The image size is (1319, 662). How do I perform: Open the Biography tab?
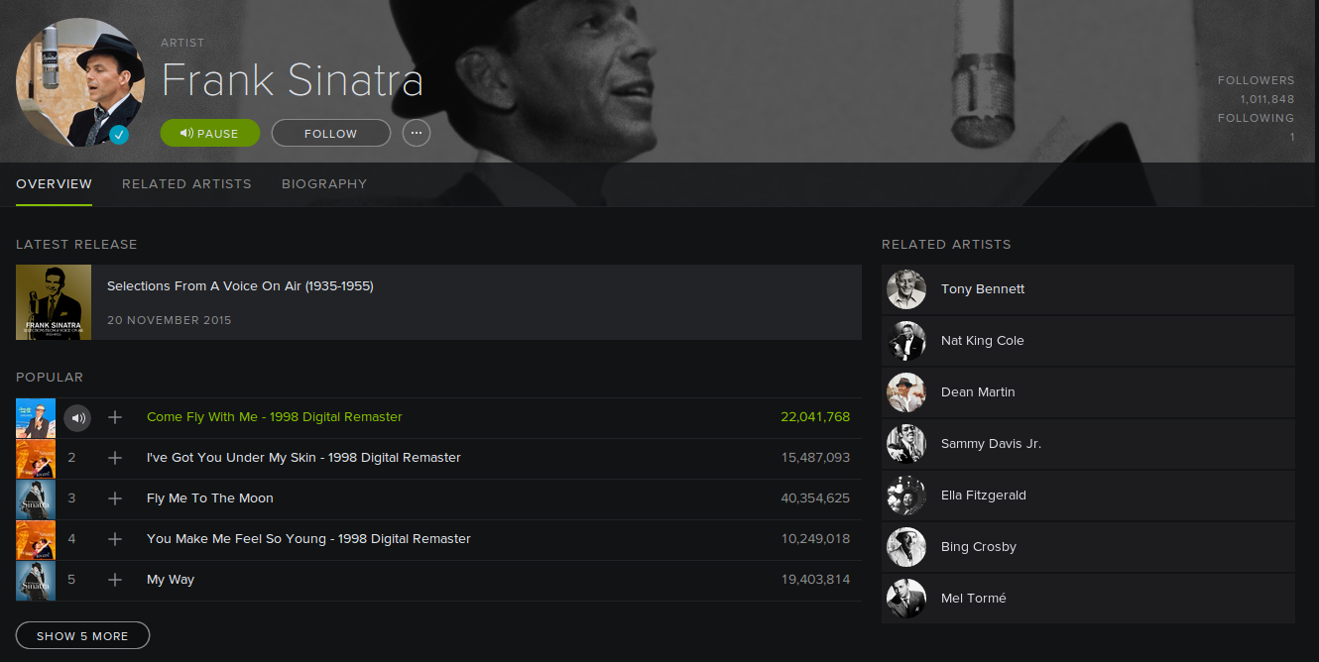(324, 184)
